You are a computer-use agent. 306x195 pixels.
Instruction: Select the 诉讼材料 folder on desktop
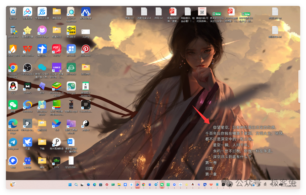pyautogui.click(x=86, y=69)
